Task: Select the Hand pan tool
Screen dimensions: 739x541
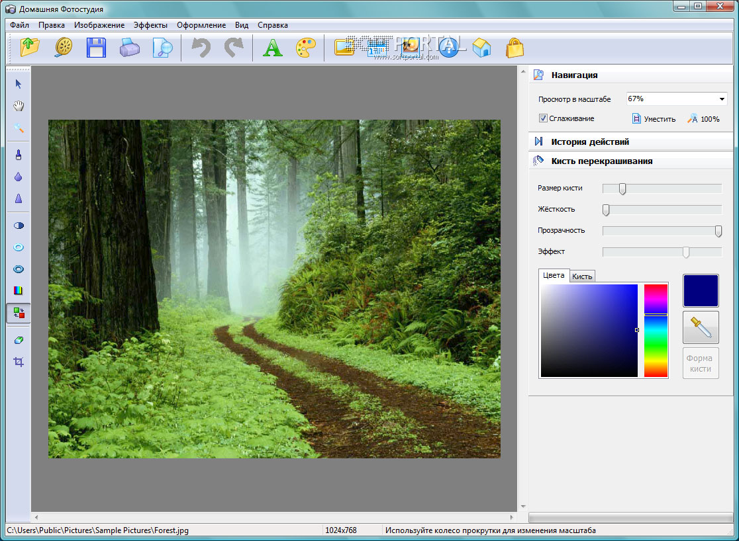Action: (x=19, y=106)
